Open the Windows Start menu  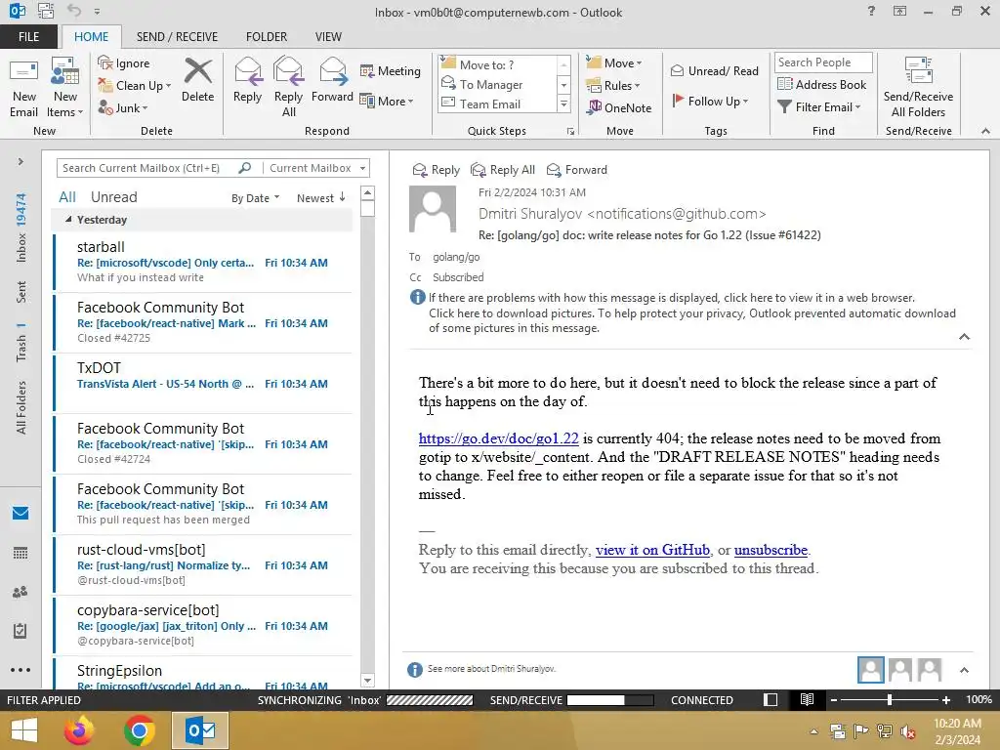coord(24,730)
